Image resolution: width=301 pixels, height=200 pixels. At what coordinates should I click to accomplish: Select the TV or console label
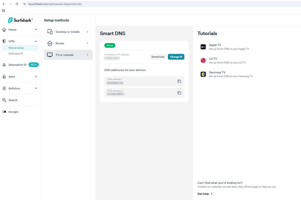(64, 55)
